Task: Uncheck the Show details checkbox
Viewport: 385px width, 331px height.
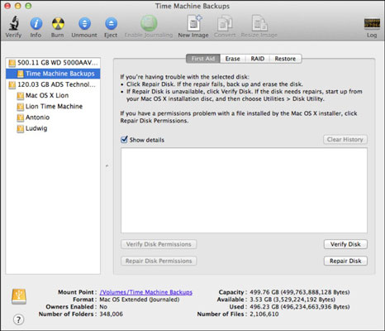Action: pyautogui.click(x=125, y=139)
